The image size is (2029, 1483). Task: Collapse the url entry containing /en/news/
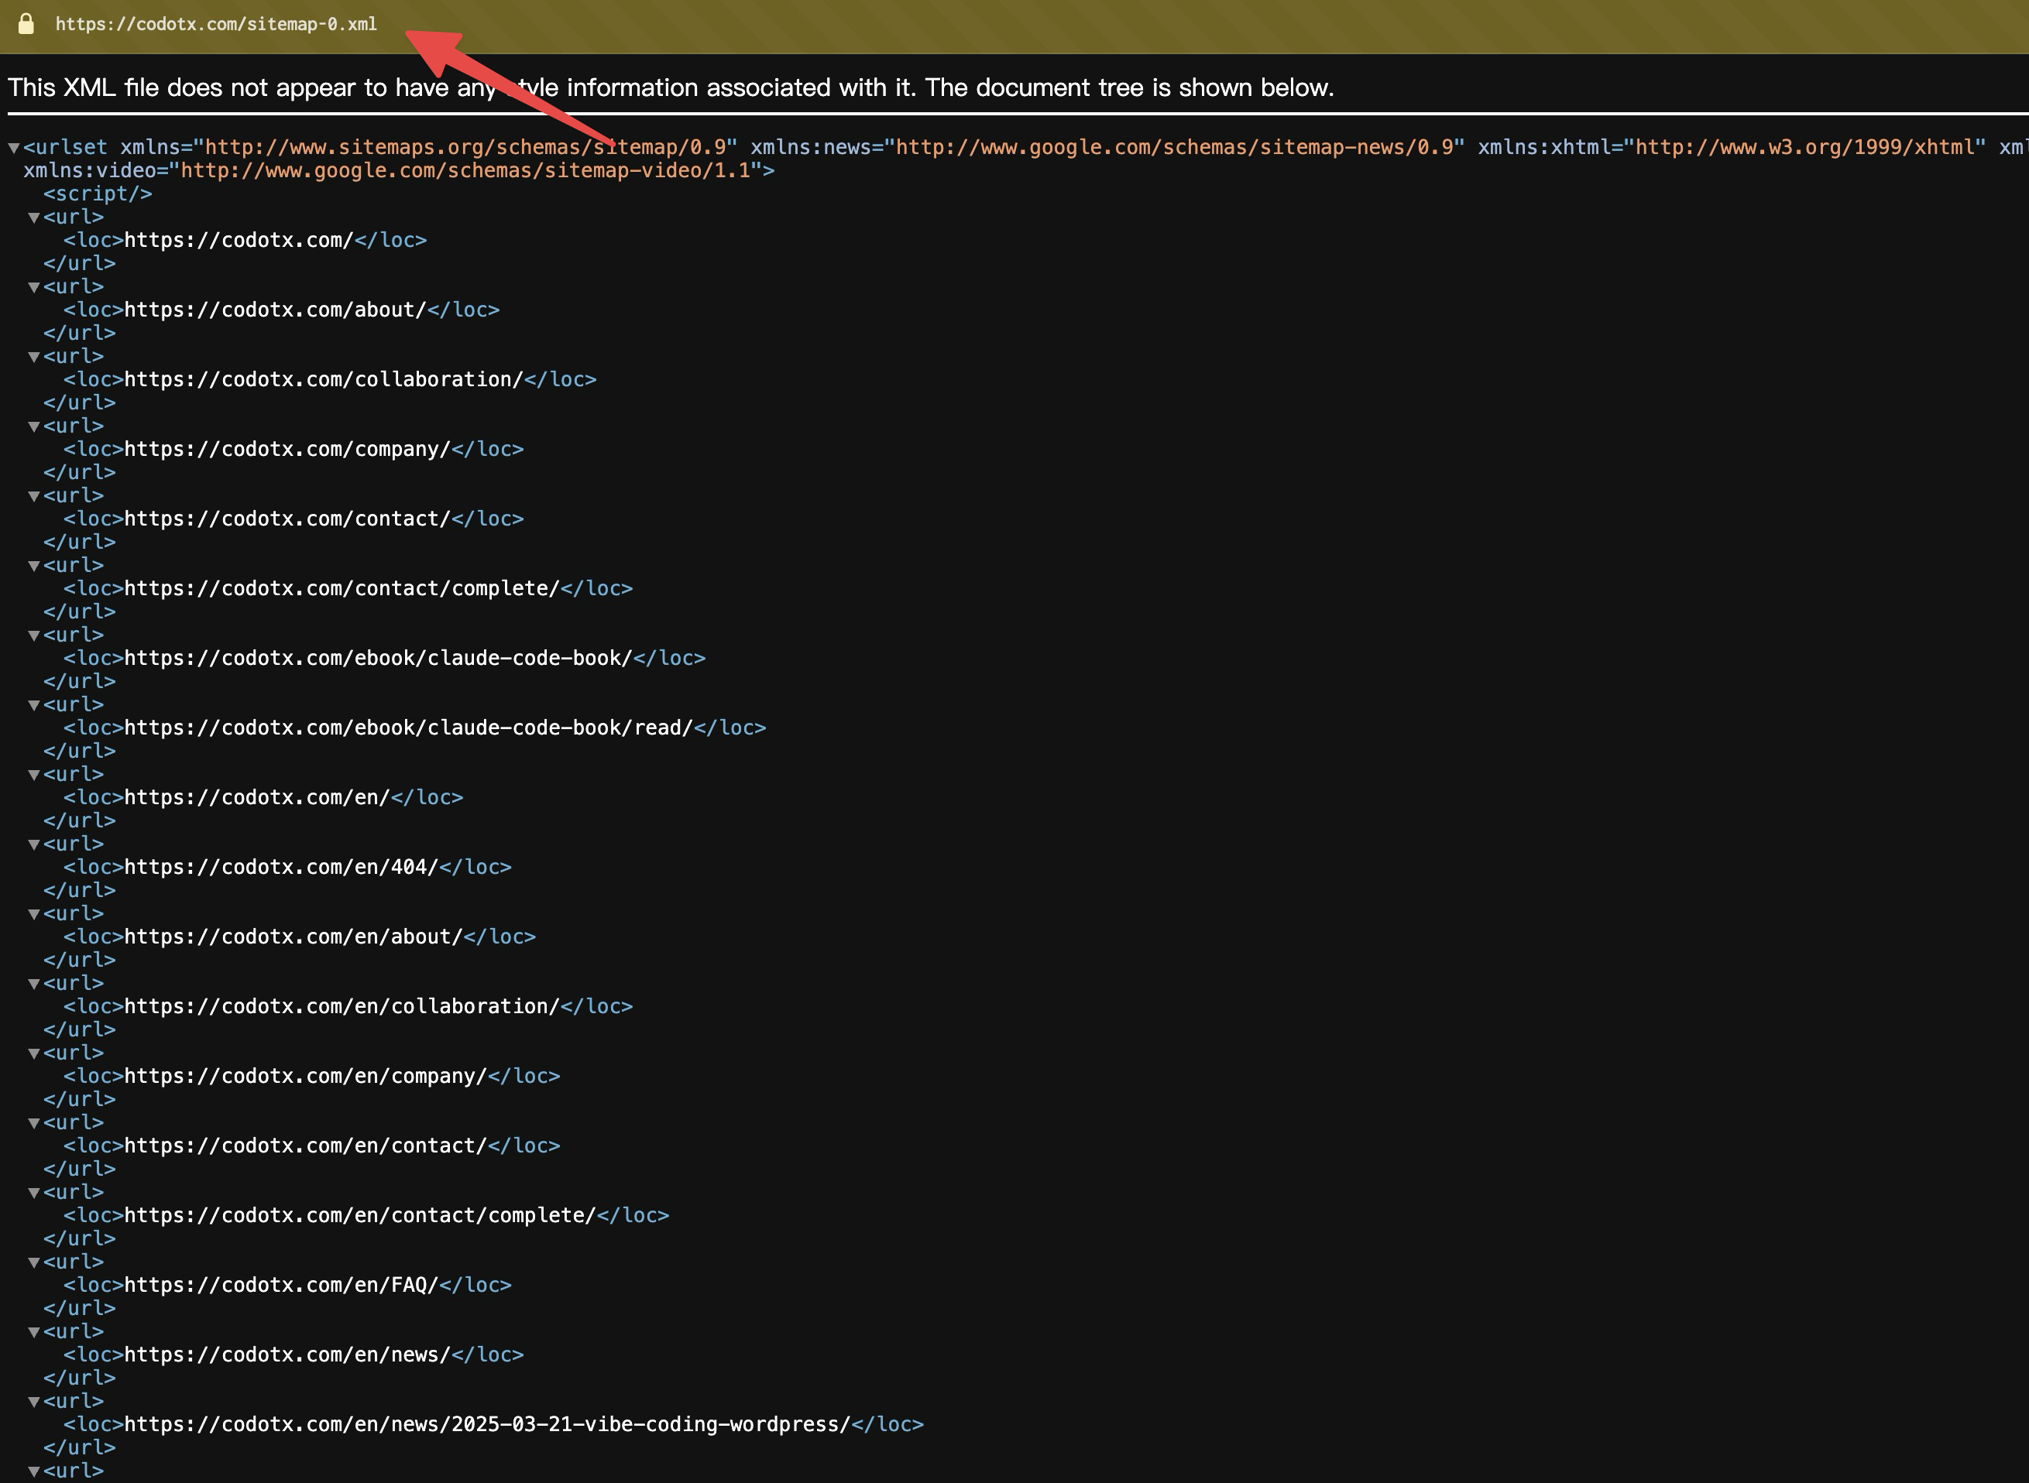coord(34,1331)
